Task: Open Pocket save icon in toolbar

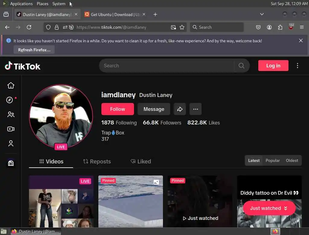Action: click(258, 27)
